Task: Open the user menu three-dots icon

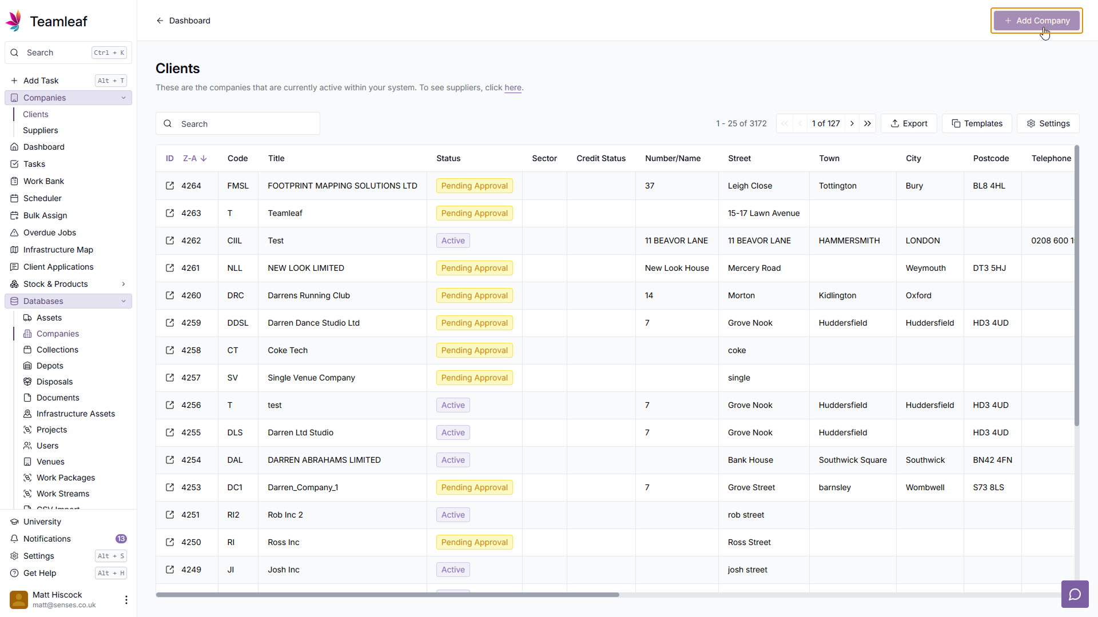Action: tap(126, 599)
